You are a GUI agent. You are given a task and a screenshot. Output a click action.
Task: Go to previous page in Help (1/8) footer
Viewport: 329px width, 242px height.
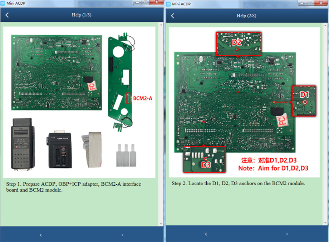pos(41,235)
